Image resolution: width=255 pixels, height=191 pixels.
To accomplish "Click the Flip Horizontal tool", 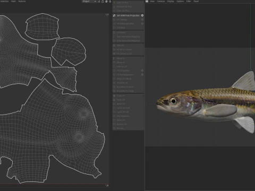I will 128,116.
